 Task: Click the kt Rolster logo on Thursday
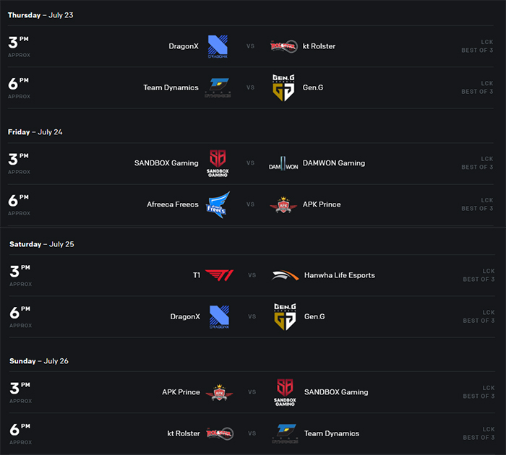point(283,46)
